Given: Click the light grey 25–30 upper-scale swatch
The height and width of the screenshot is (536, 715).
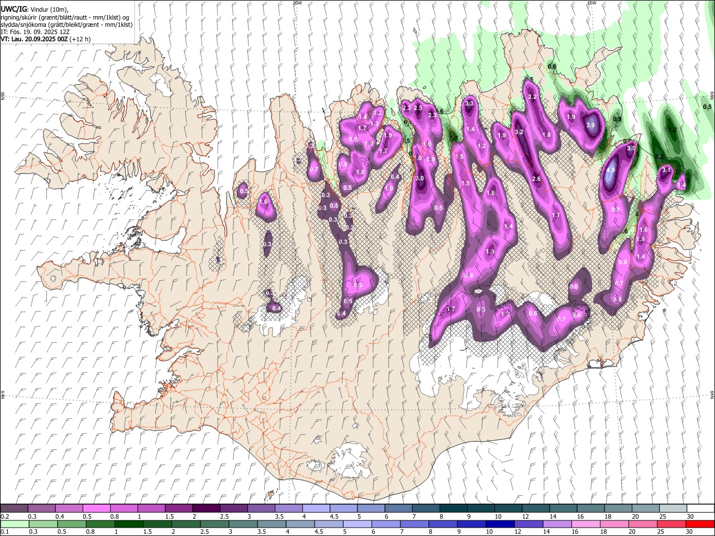Looking at the screenshot, I should point(673,508).
